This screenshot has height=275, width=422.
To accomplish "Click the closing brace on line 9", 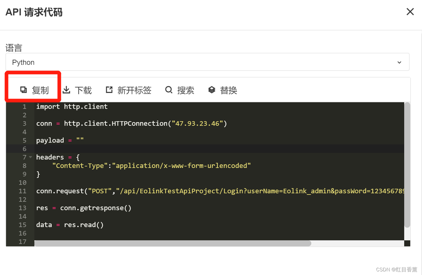I will tap(38, 174).
